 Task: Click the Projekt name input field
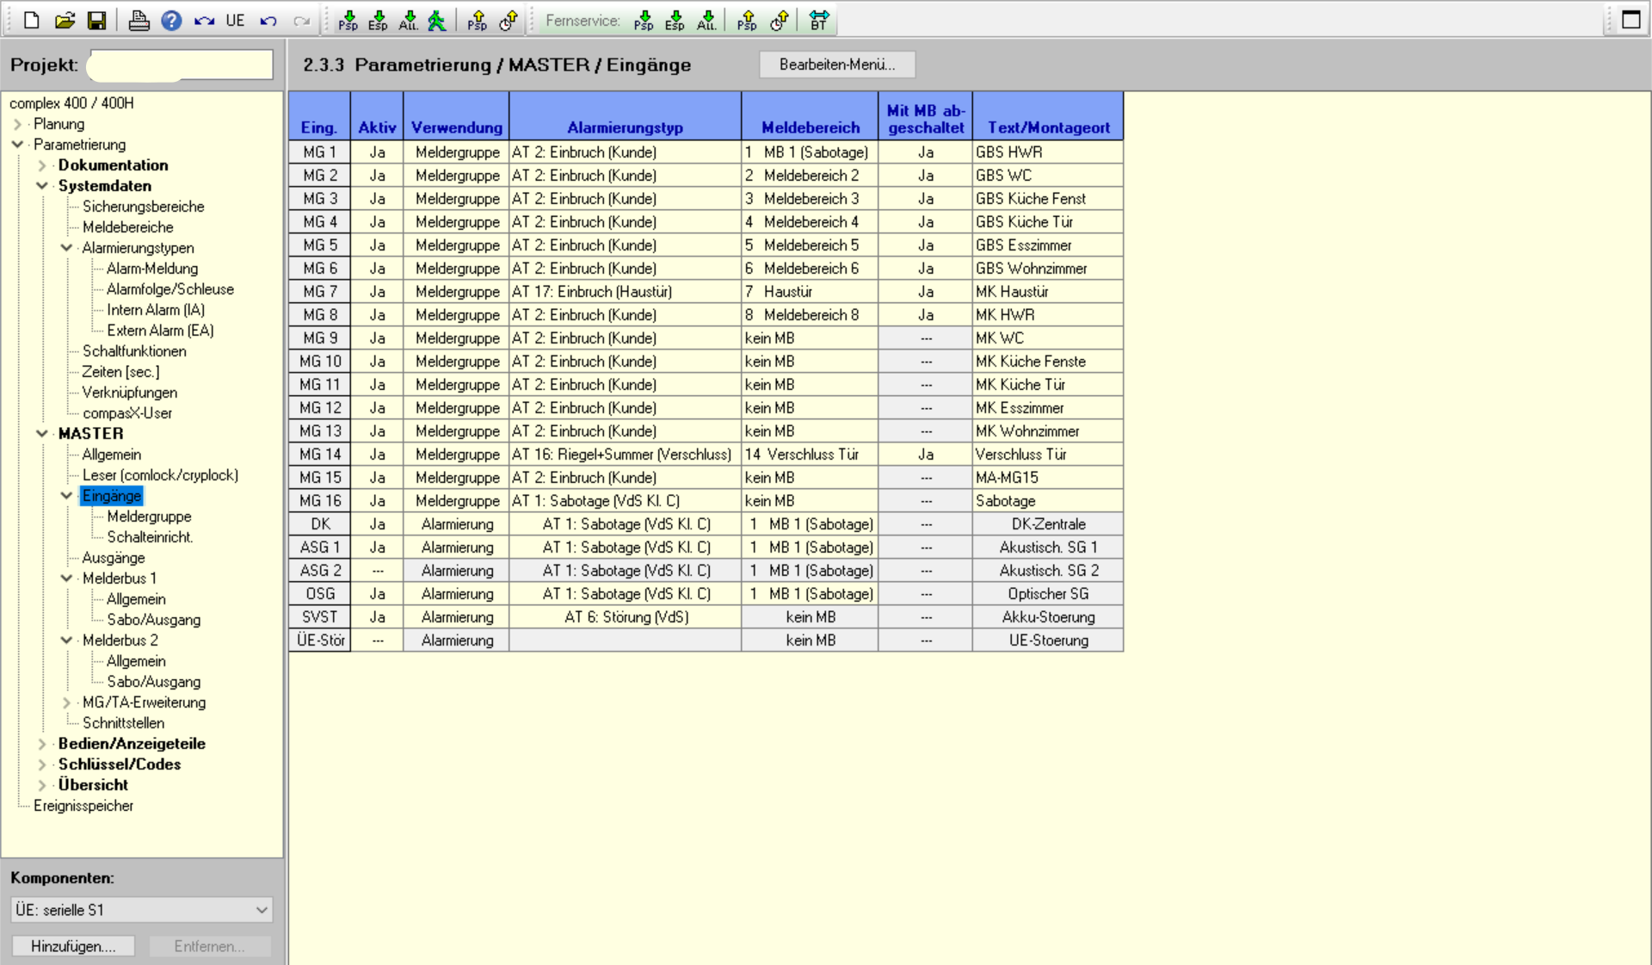pyautogui.click(x=180, y=65)
